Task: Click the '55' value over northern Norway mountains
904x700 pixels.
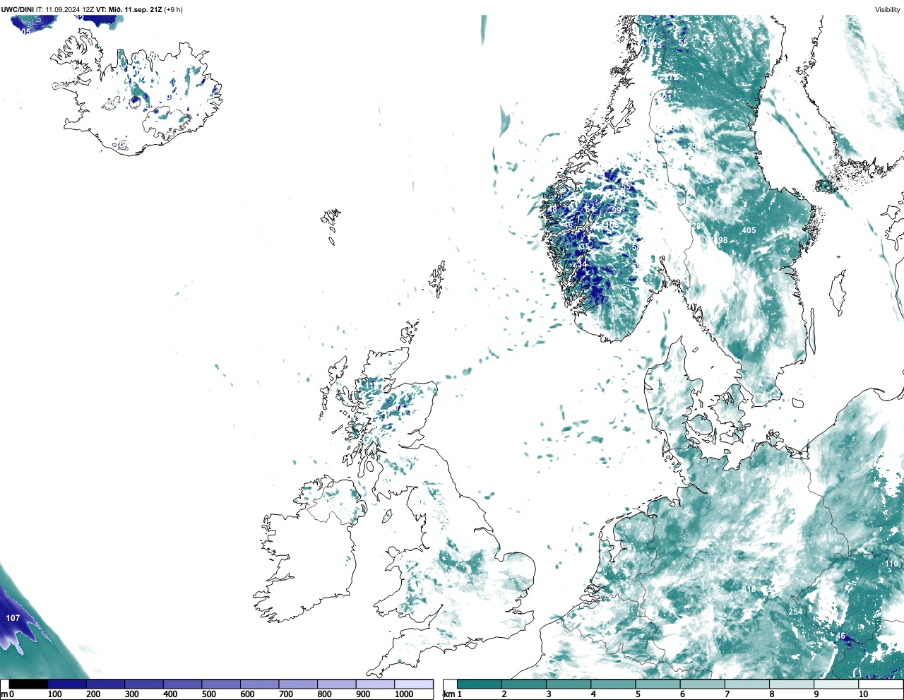Action: coord(626,187)
